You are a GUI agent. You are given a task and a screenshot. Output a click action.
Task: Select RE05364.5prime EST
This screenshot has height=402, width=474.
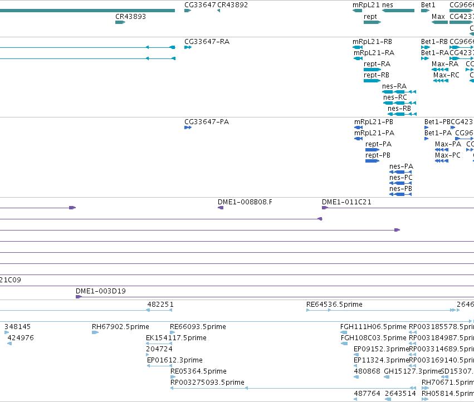(173, 377)
